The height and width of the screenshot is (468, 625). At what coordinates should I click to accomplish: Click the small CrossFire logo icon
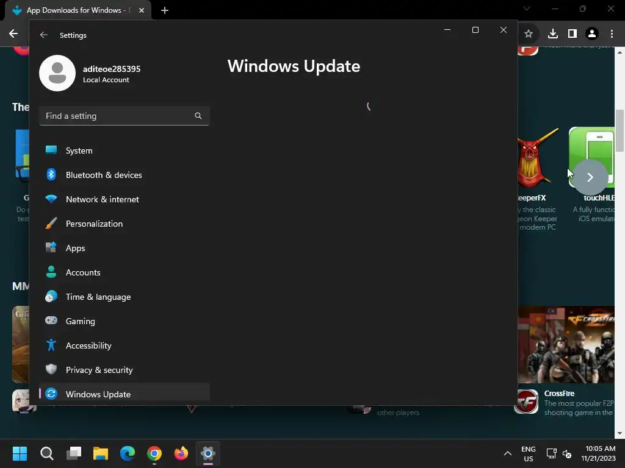[x=527, y=402]
